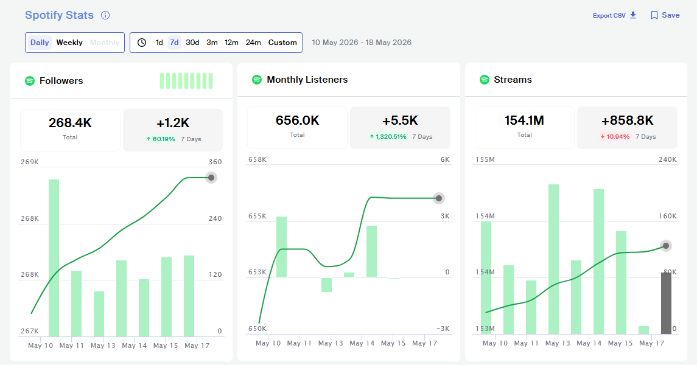
Task: Click May 17 label on Streams chart axis
Action: click(x=652, y=343)
